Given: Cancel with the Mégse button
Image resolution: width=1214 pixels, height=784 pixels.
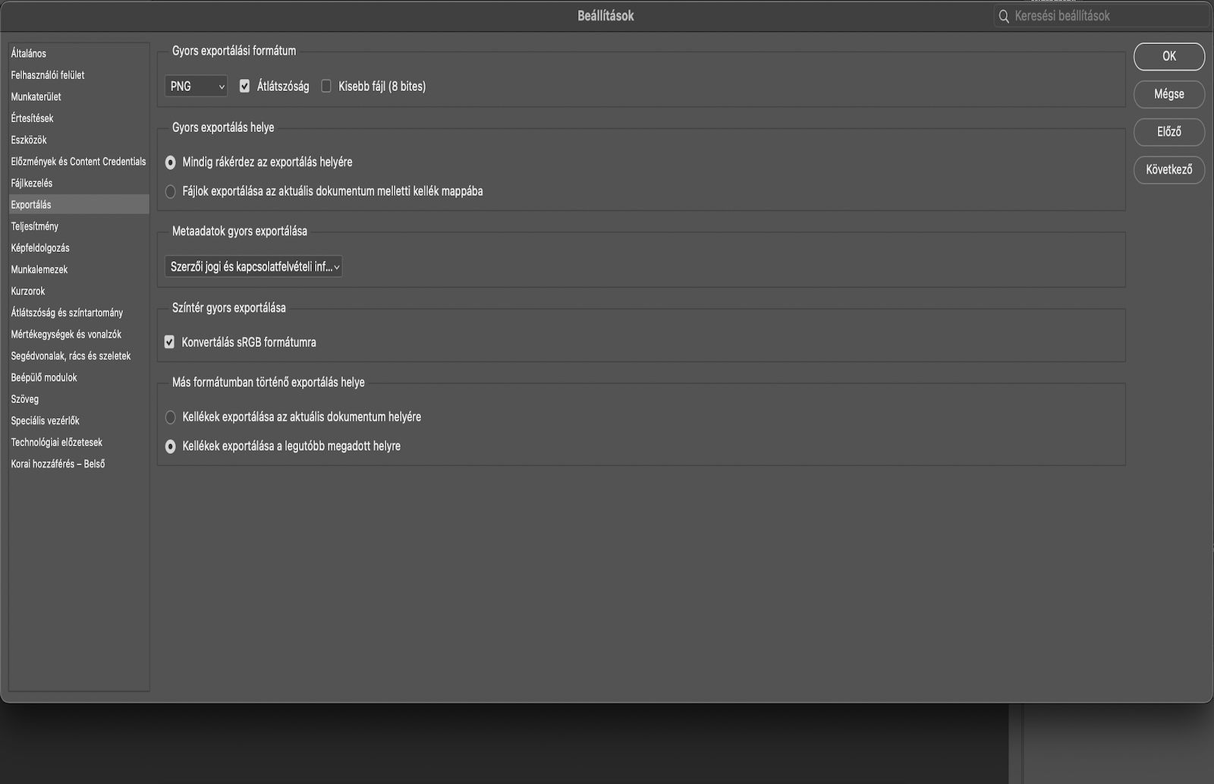Looking at the screenshot, I should (1169, 94).
